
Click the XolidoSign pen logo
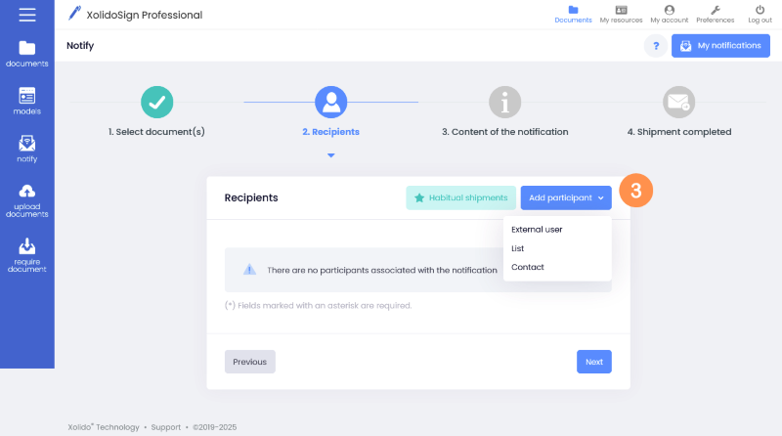[75, 13]
